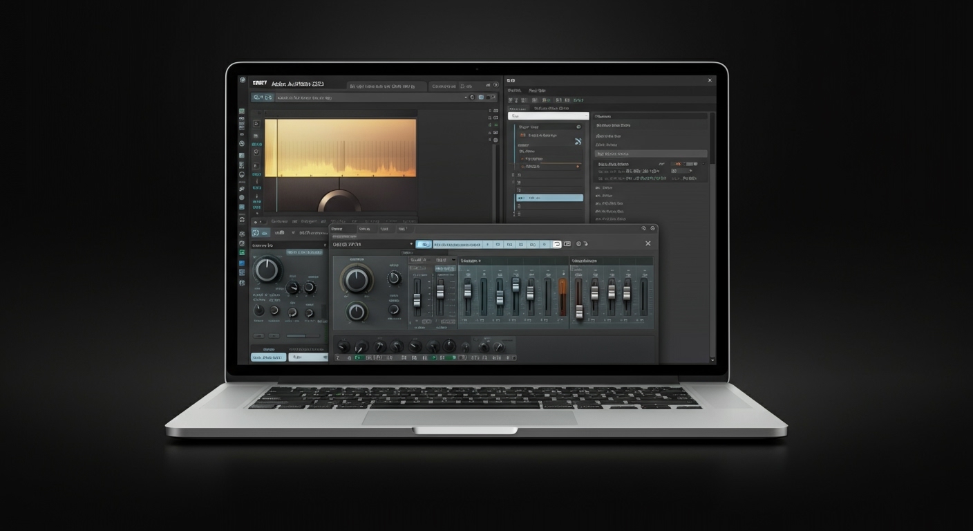This screenshot has width=973, height=531.
Task: Click the highlighted track entry in the session list
Action: (x=550, y=198)
